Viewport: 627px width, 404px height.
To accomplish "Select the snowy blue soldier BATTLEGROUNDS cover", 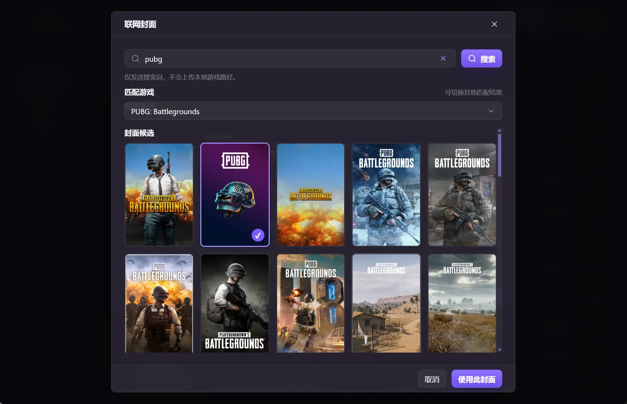I will click(x=386, y=195).
